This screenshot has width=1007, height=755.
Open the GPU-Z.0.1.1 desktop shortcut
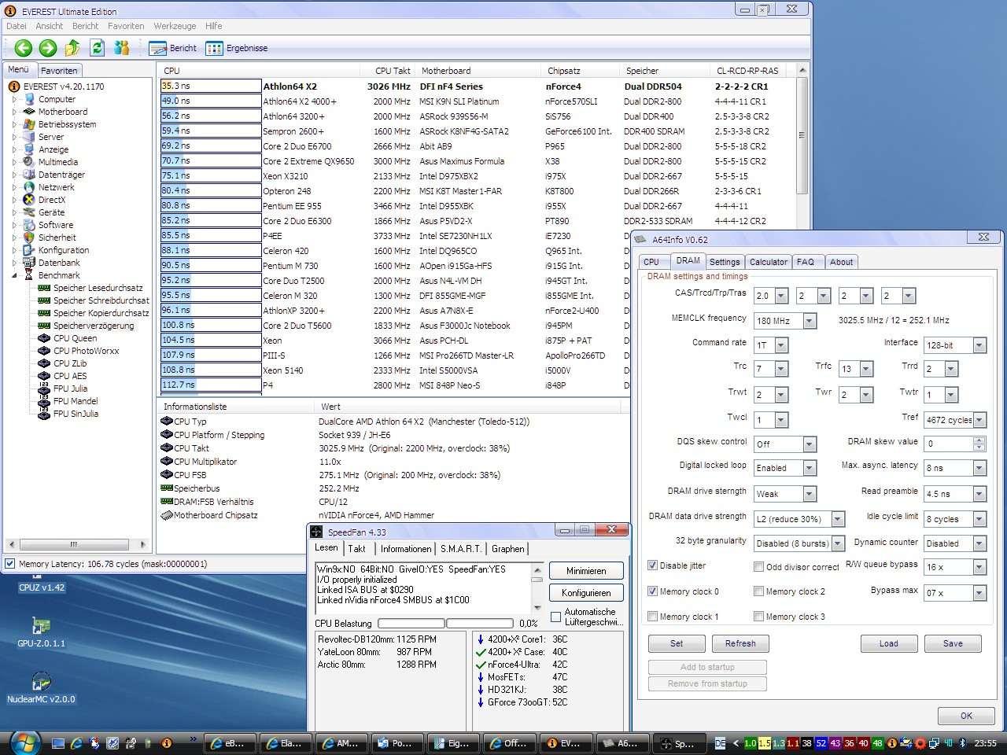(42, 633)
